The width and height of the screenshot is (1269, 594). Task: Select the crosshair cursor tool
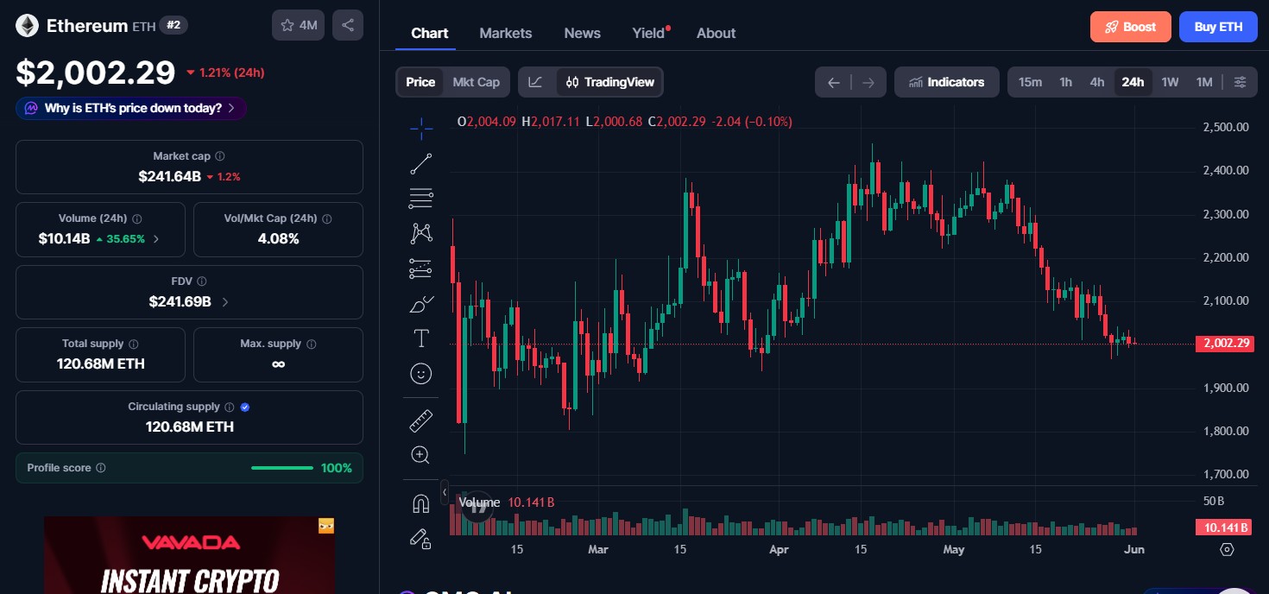[421, 130]
